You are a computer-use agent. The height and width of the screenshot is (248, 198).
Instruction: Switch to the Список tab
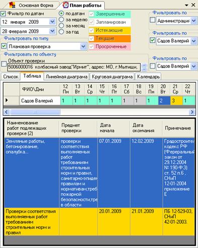[x=11, y=77]
